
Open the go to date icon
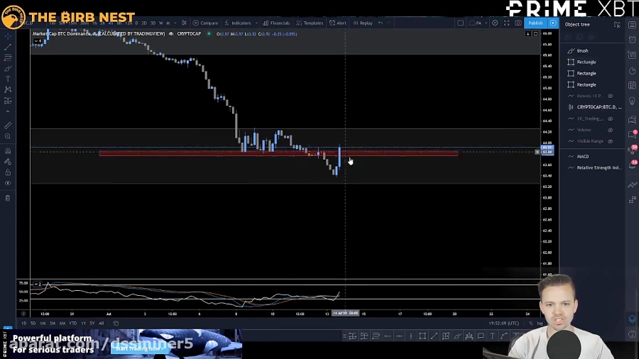pyautogui.click(x=116, y=324)
